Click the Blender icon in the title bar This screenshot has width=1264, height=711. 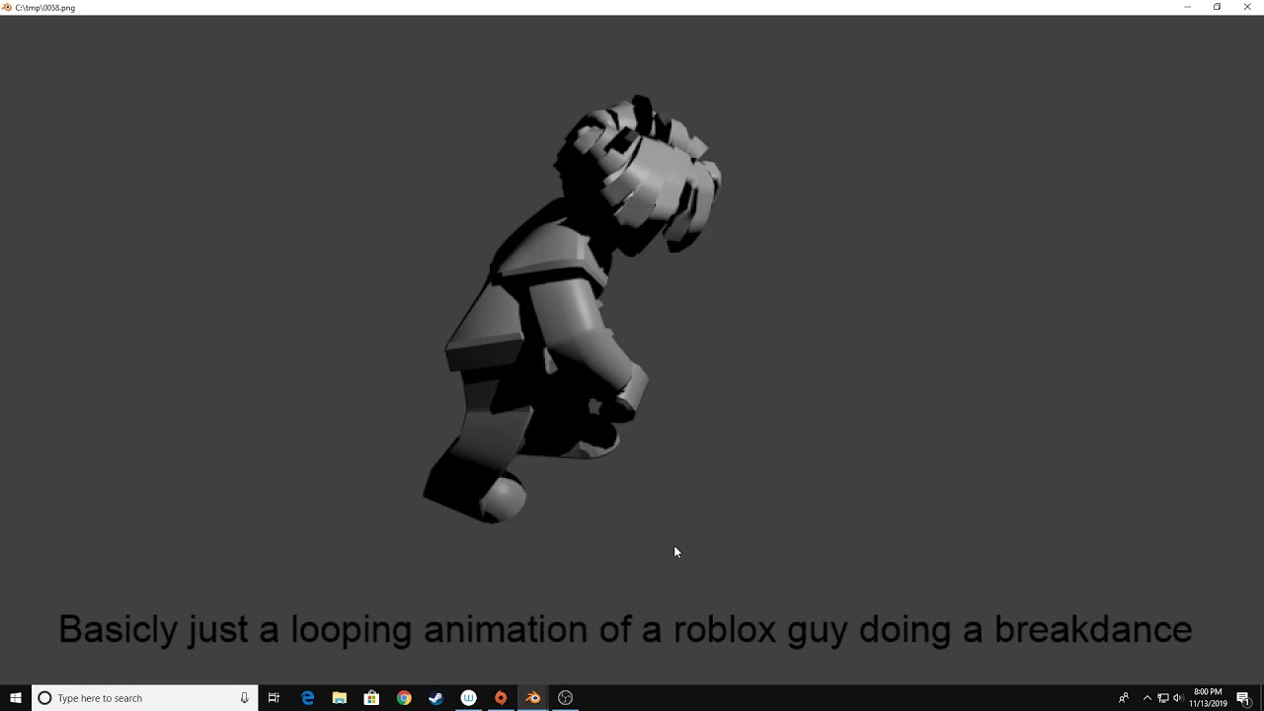[7, 7]
